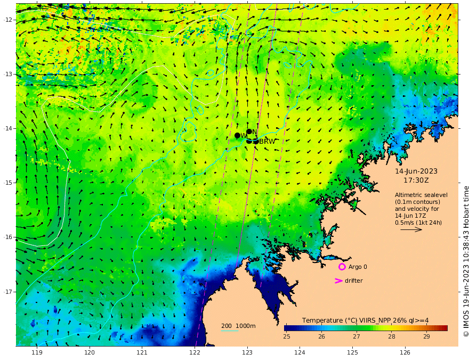469x362 pixels.
Task: Click longitude axis label 124
Action: 300,352
